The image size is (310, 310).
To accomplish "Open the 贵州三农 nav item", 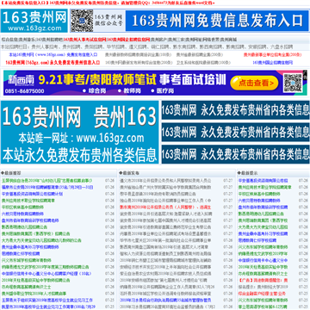I will (176, 40).
